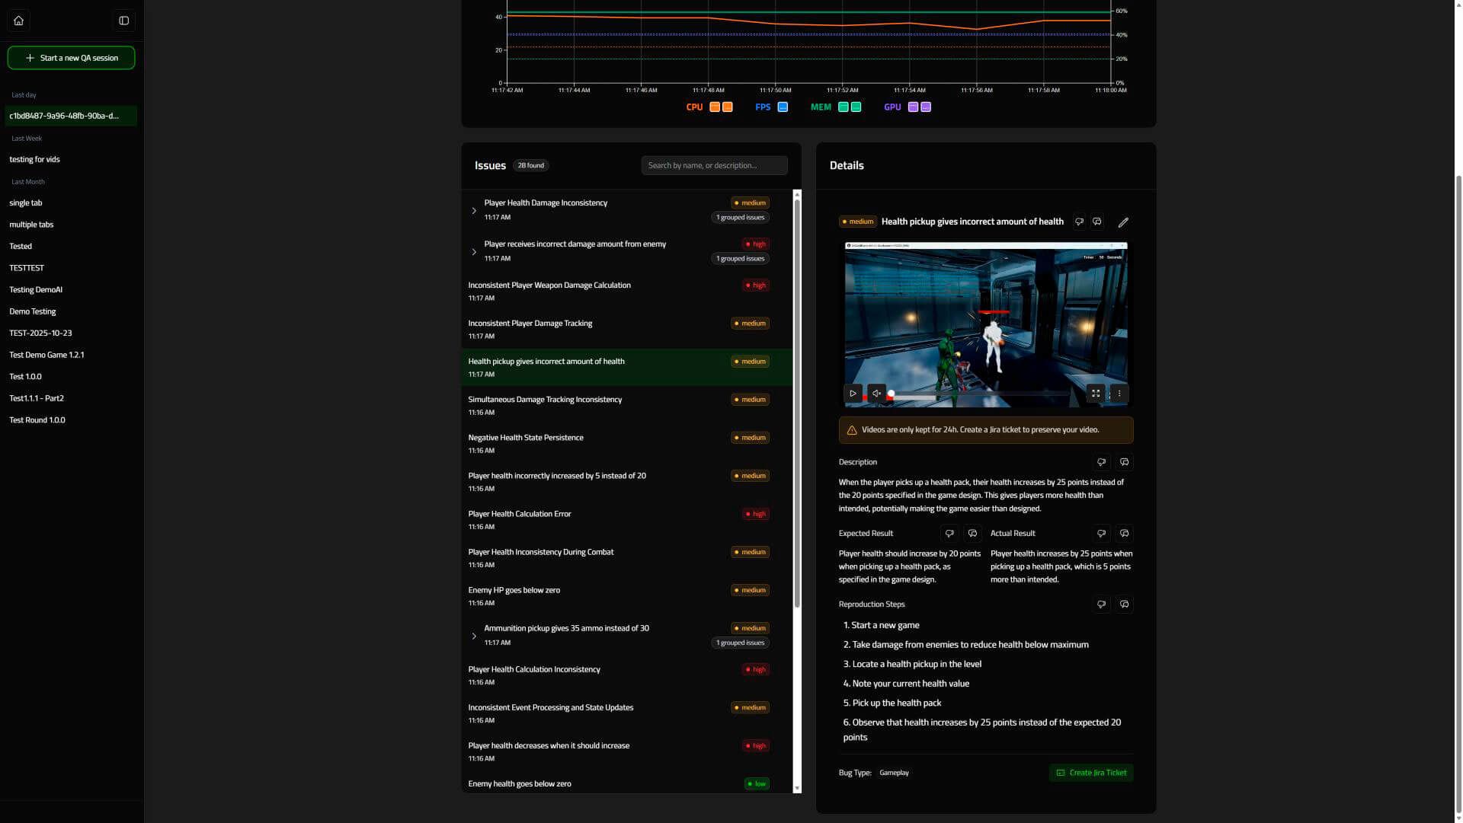This screenshot has height=823, width=1463.
Task: Start a new QA session
Action: point(71,57)
